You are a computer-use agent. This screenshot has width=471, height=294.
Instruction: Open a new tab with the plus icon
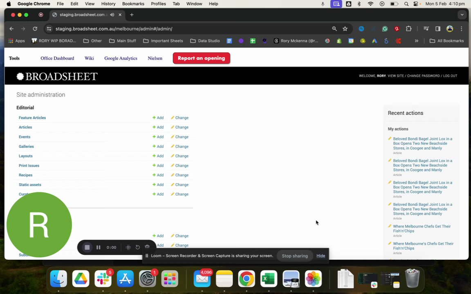(132, 15)
